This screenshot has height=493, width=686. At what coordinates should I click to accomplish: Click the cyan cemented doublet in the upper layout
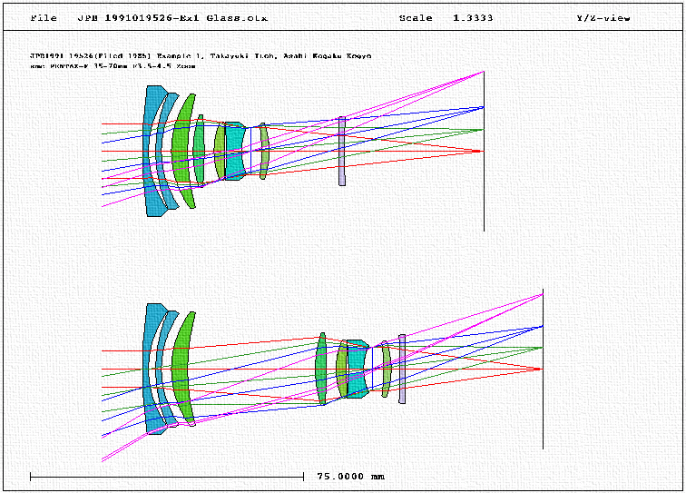coord(234,151)
